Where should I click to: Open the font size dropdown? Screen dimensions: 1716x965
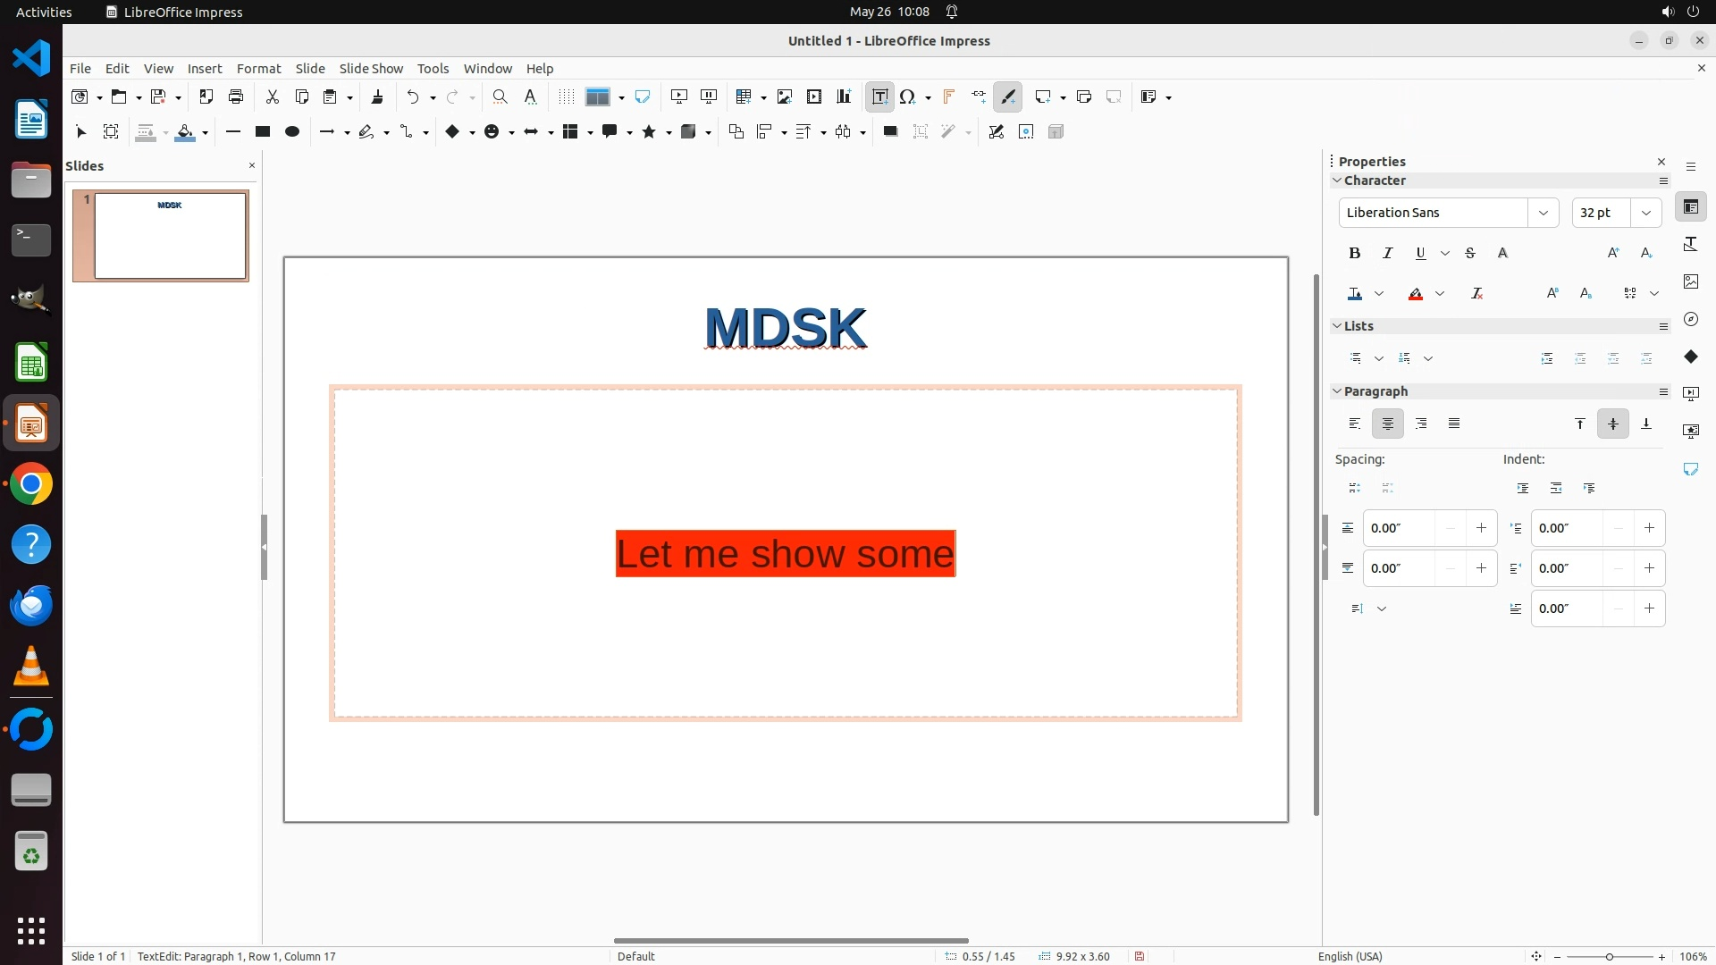click(1645, 213)
